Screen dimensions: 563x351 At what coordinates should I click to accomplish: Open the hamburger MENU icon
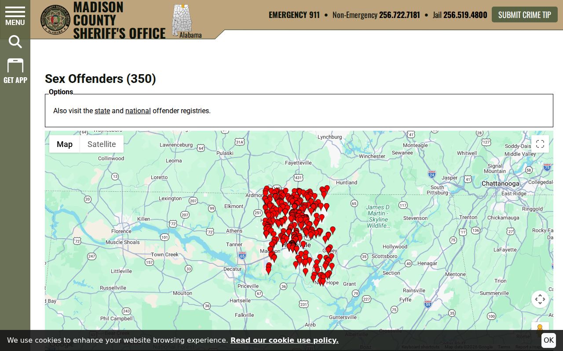pyautogui.click(x=15, y=16)
